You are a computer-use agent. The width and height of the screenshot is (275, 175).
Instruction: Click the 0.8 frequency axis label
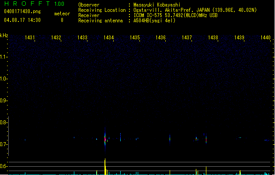tap(3, 122)
